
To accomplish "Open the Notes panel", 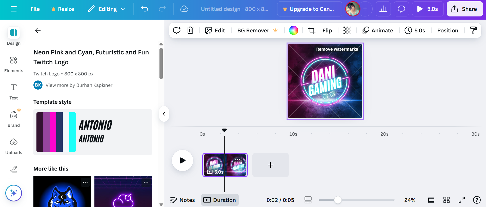I will point(183,200).
